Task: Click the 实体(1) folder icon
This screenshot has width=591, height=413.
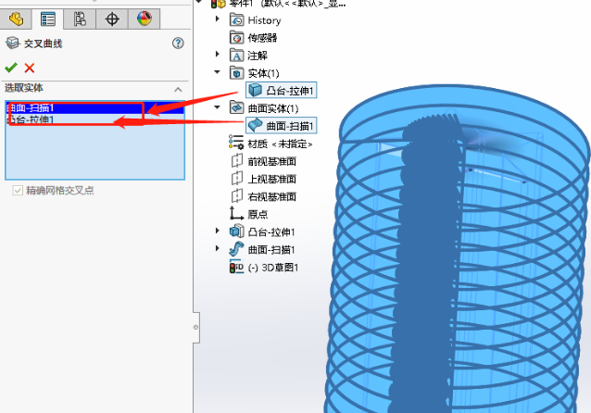Action: 237,73
